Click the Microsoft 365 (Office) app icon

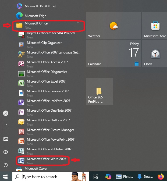[19, 6]
